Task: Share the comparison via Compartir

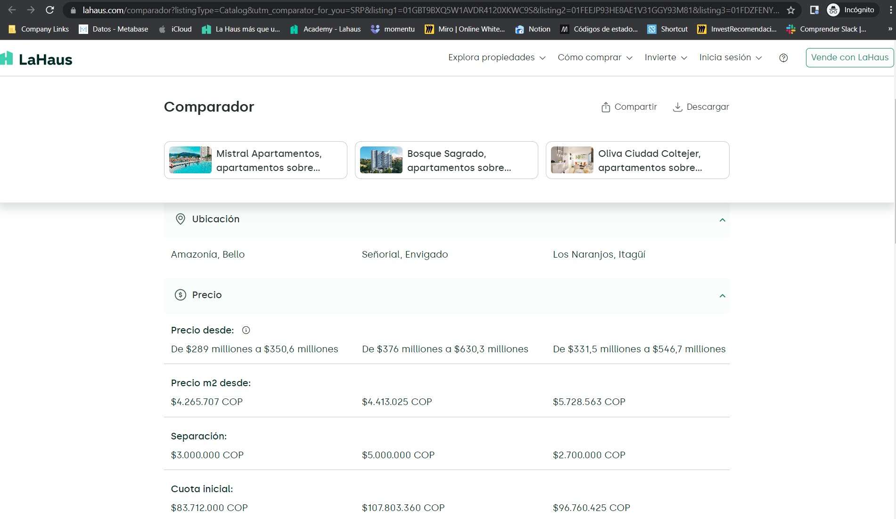Action: pyautogui.click(x=629, y=107)
